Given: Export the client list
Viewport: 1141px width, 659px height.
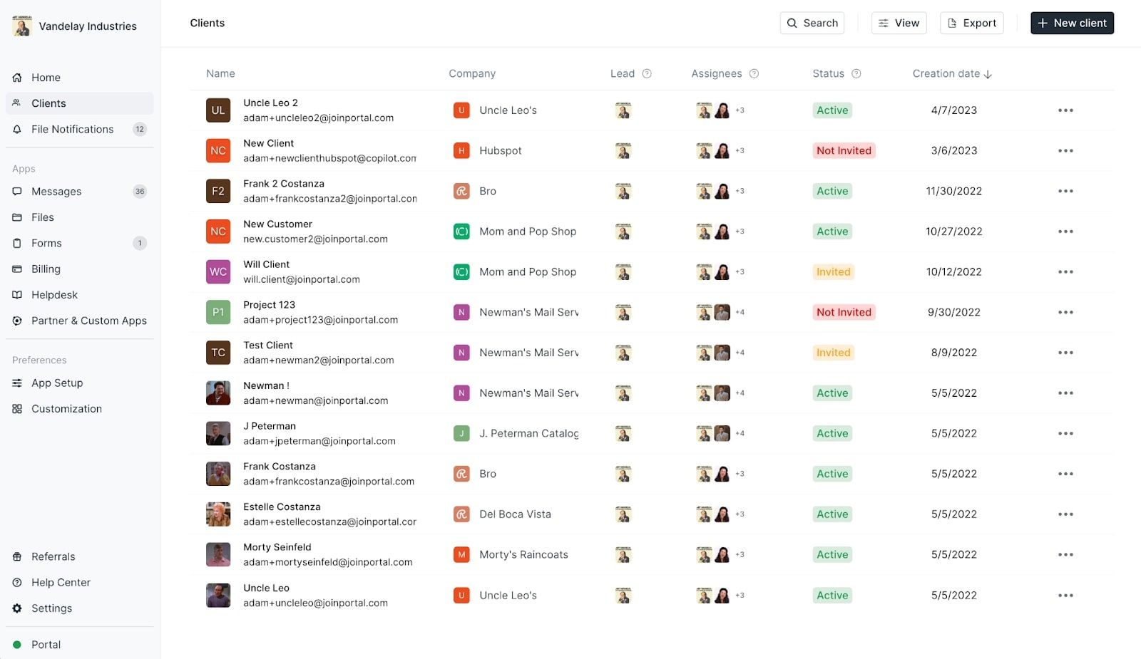Looking at the screenshot, I should 971,23.
